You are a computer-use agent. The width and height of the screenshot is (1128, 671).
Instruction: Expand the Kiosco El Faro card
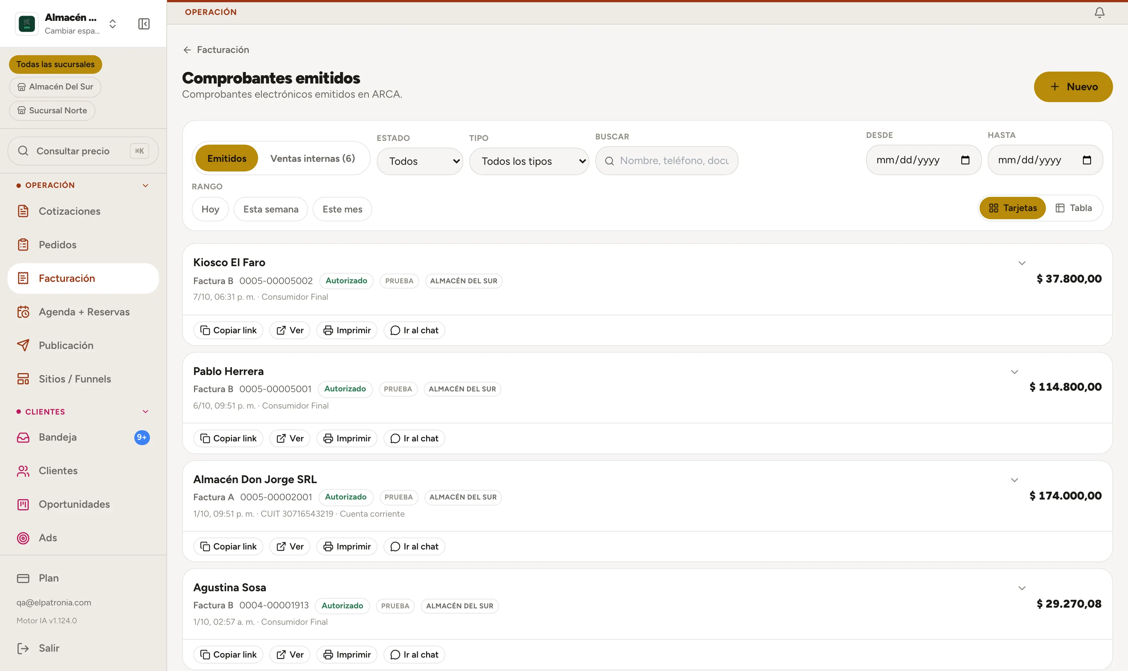(1022, 263)
